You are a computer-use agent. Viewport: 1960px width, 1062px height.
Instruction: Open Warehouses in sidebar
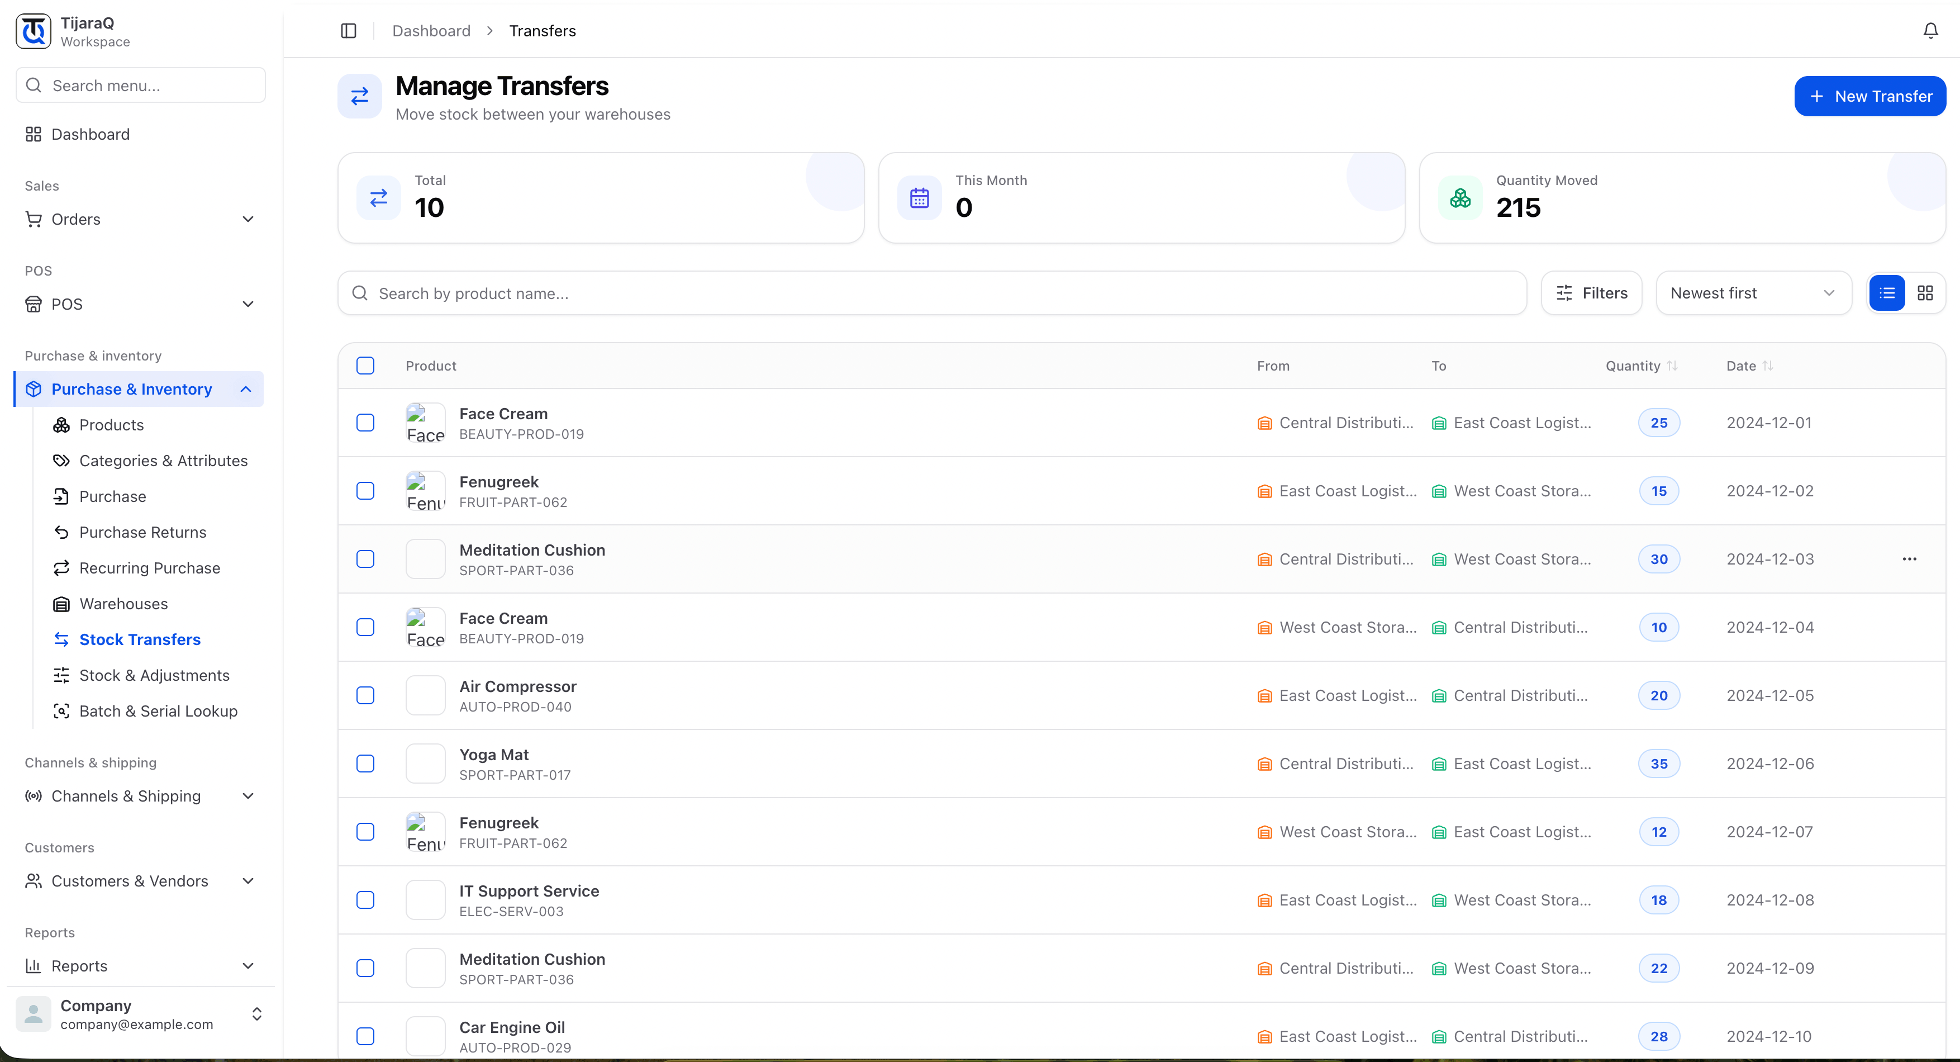coord(123,604)
